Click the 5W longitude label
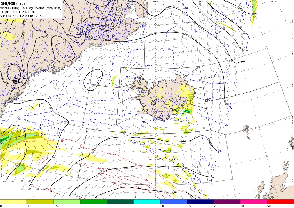 [225, 1]
